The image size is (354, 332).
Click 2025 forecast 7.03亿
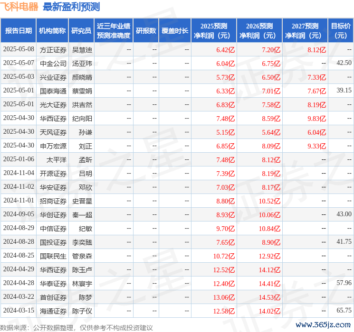[x=225, y=187]
